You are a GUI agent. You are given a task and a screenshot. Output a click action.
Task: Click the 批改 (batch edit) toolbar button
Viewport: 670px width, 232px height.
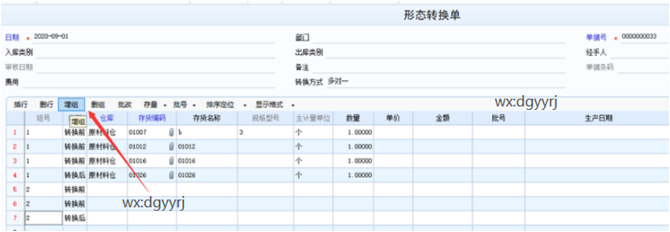point(125,105)
